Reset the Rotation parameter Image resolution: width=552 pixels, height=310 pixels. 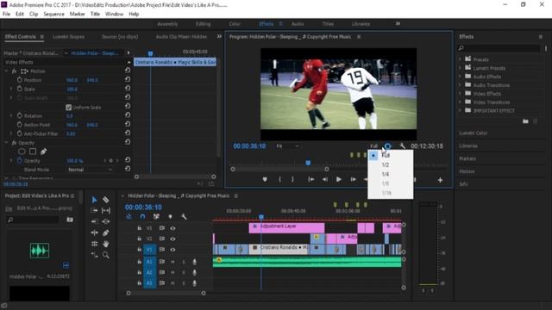coord(128,115)
